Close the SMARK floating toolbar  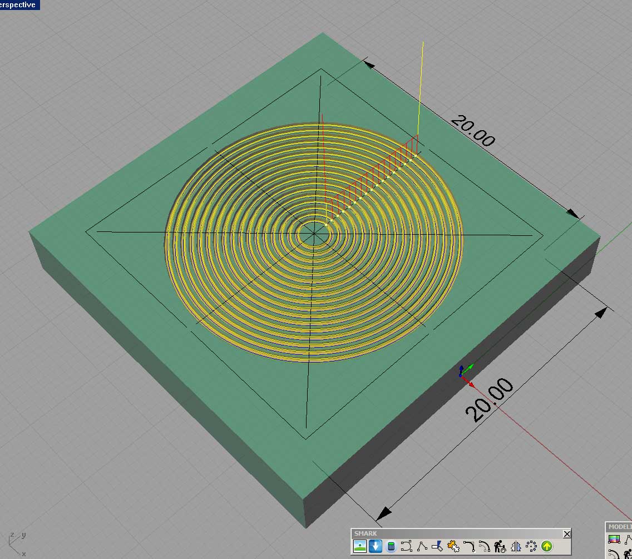click(x=566, y=534)
